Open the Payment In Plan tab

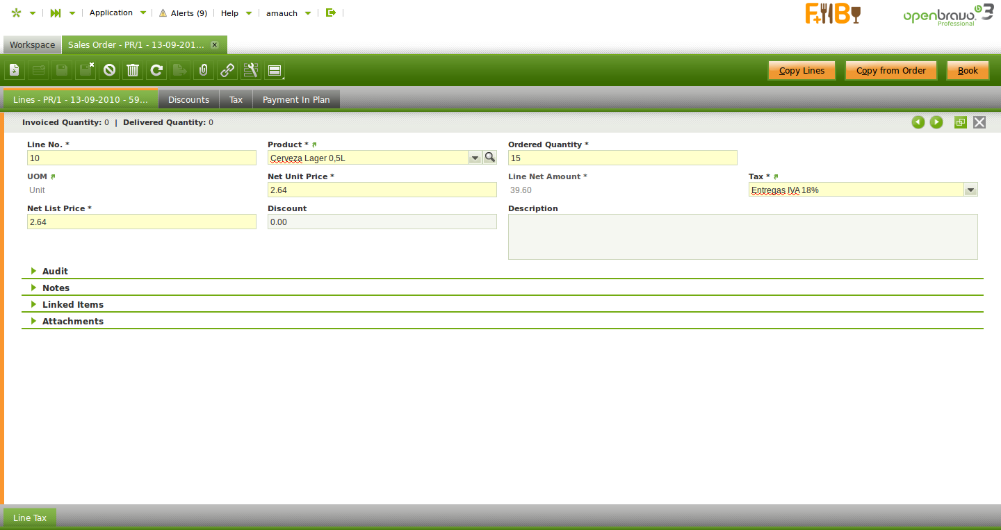[296, 99]
